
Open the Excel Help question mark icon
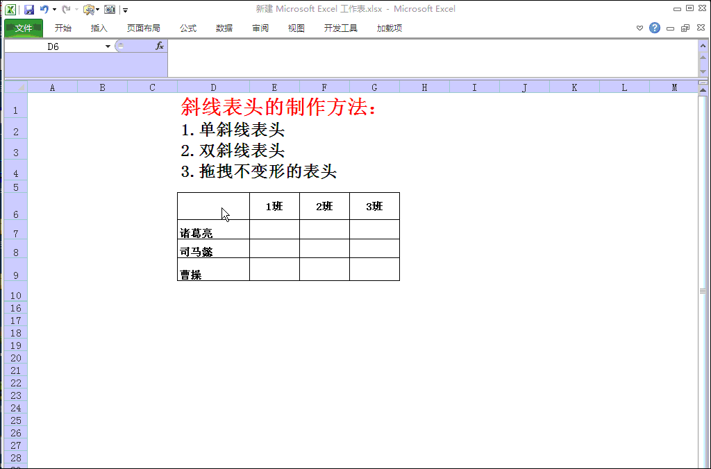click(654, 28)
